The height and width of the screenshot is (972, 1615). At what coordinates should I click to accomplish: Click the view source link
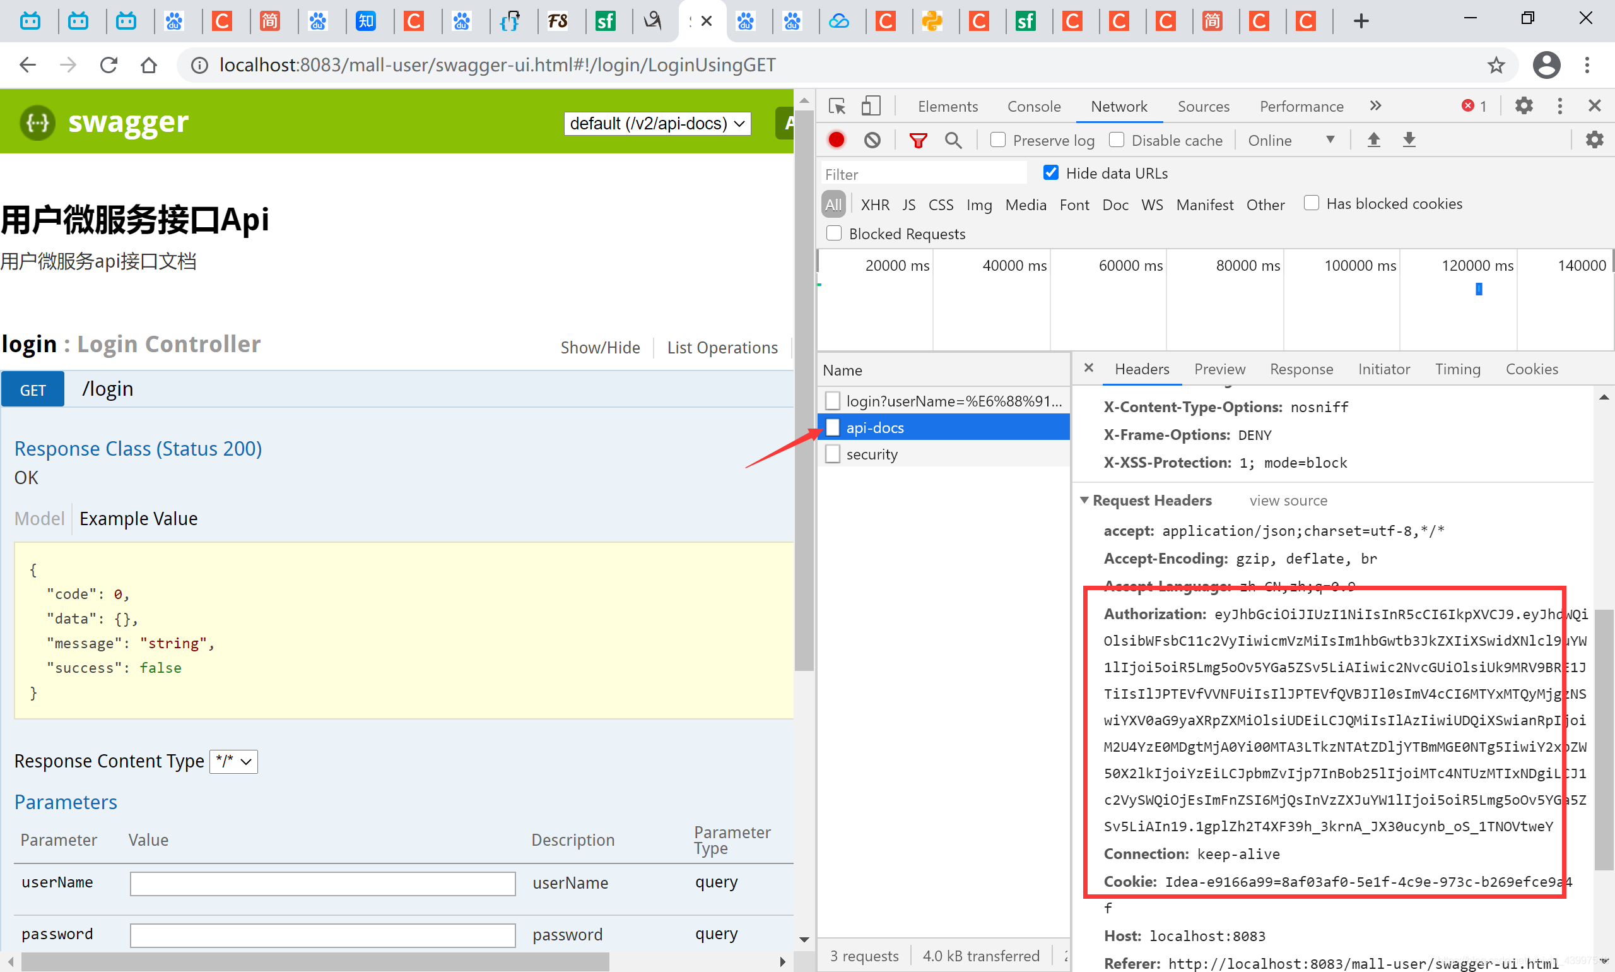click(1288, 501)
